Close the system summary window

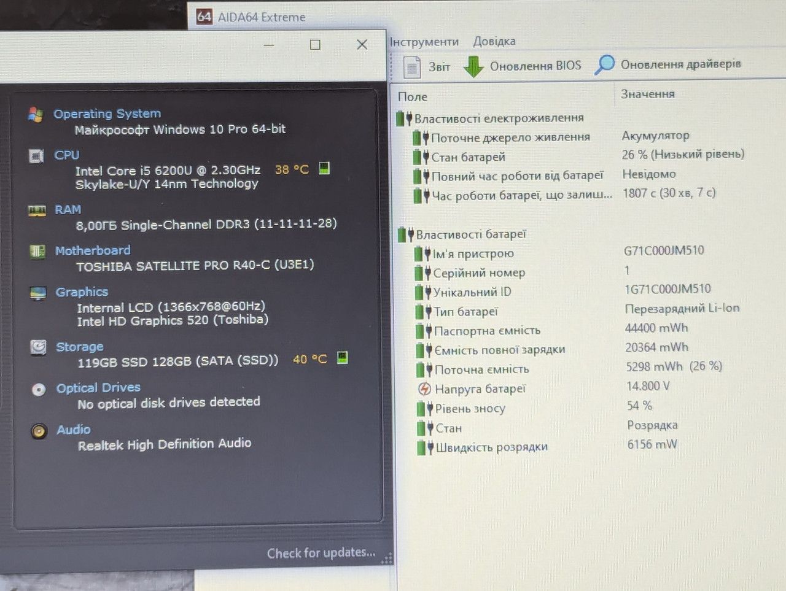pos(362,44)
